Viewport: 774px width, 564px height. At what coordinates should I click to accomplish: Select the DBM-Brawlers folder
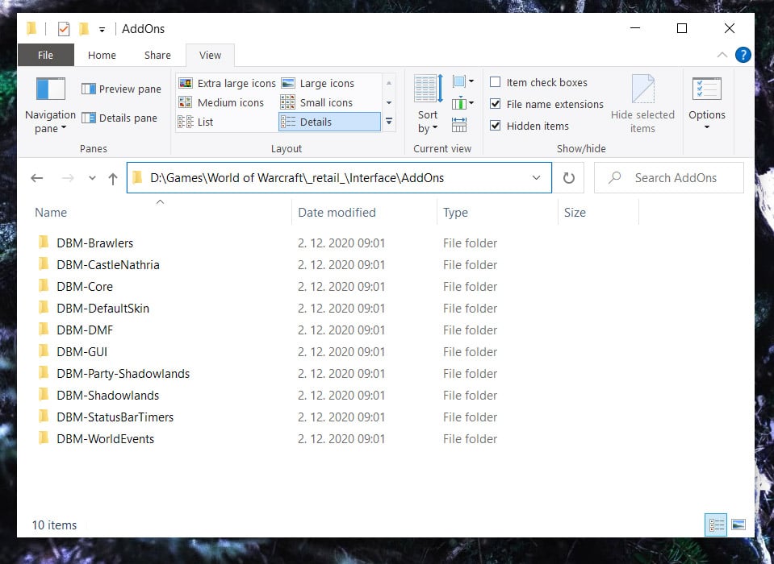click(94, 243)
